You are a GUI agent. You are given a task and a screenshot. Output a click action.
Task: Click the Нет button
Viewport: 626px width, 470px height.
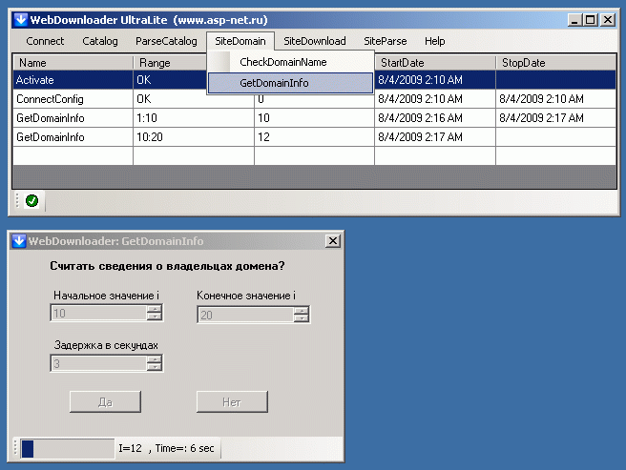[232, 401]
